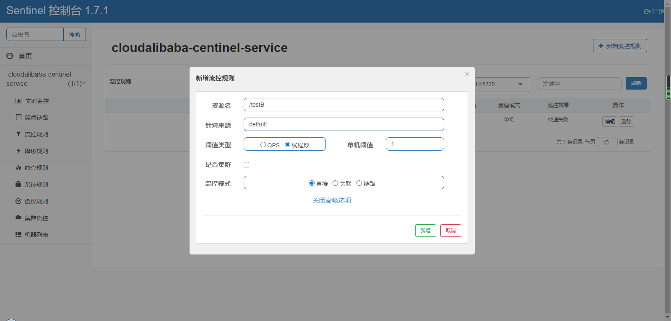This screenshot has width=671, height=321.
Task: Click the 关闭高级选项 link
Action: pyautogui.click(x=332, y=200)
